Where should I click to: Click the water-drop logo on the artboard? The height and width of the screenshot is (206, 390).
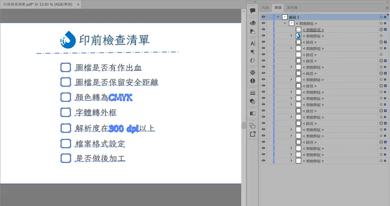tap(68, 39)
